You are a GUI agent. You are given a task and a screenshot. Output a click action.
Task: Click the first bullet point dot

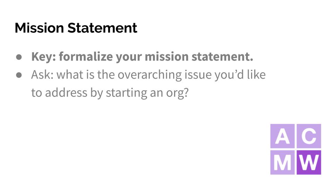pyautogui.click(x=19, y=57)
